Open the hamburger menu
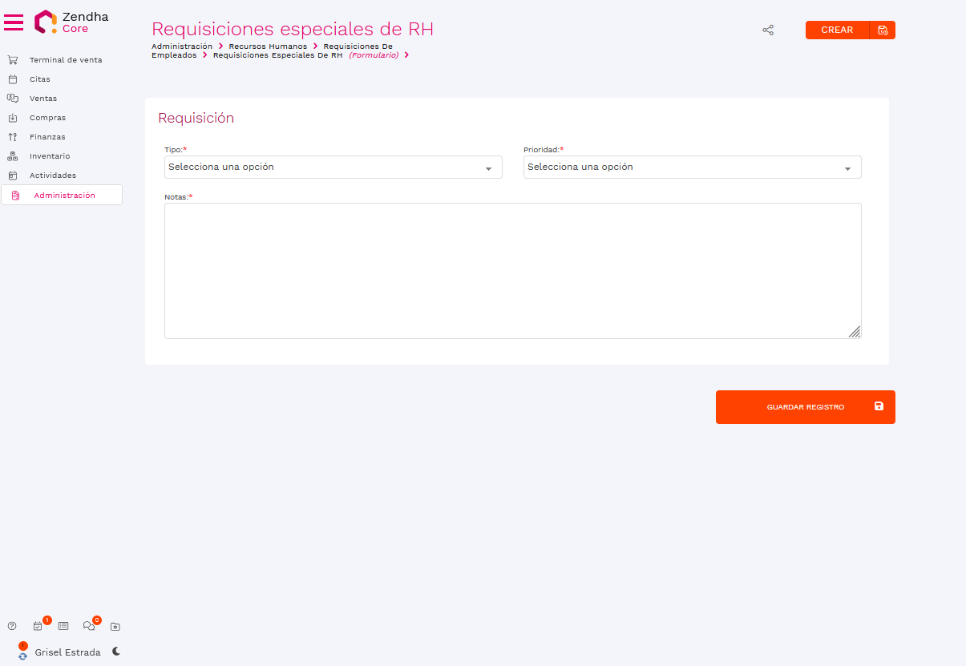 [x=14, y=22]
